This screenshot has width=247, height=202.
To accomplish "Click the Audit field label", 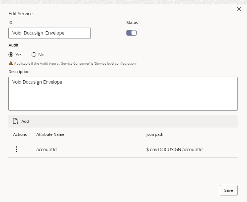I will point(13,45).
